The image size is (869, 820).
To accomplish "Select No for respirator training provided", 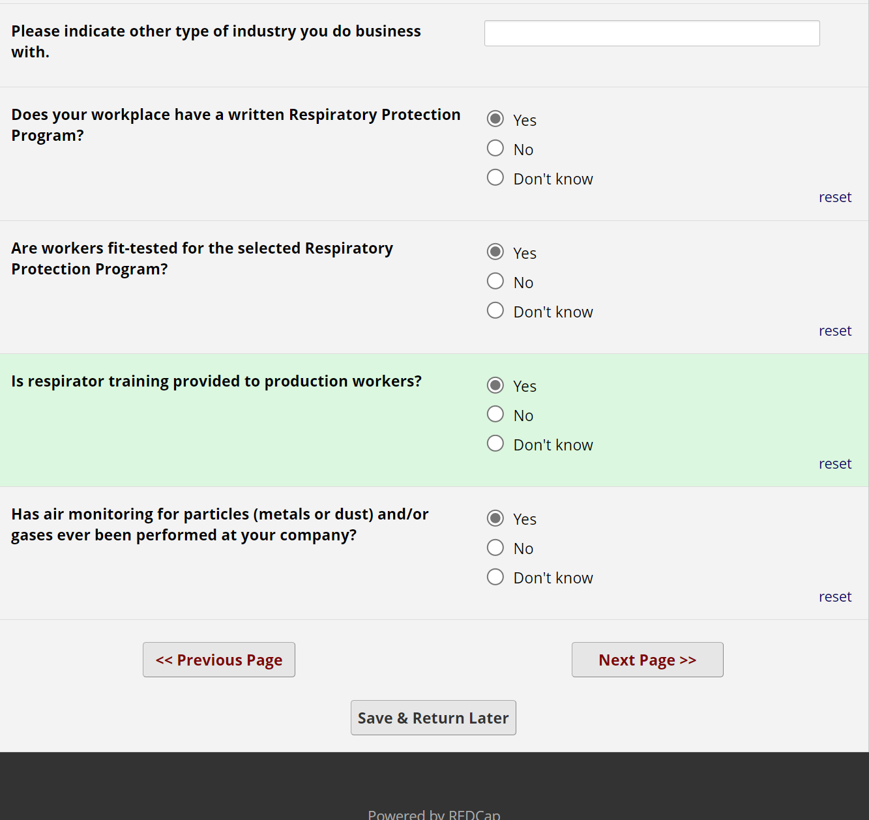I will 495,414.
